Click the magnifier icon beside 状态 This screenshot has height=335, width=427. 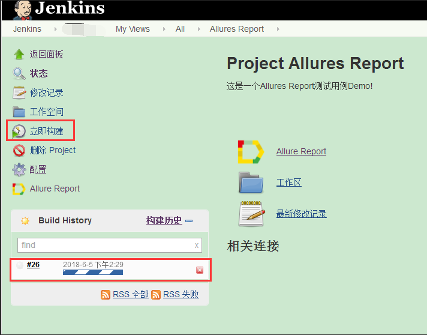[19, 74]
